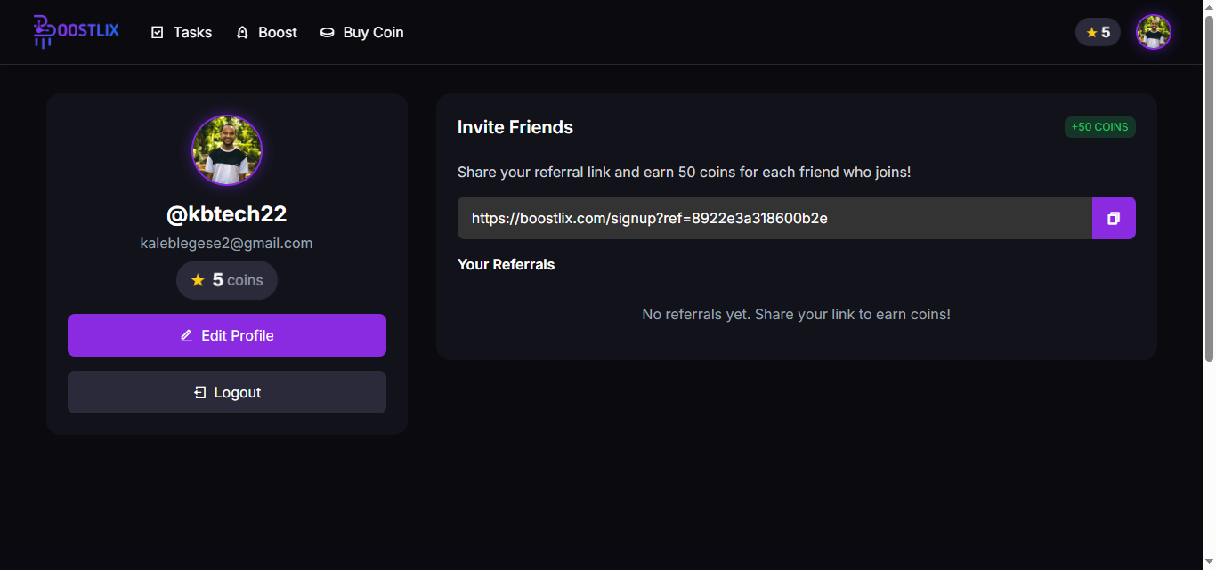
Task: Click the 5 coins badge under email
Action: [x=227, y=280]
